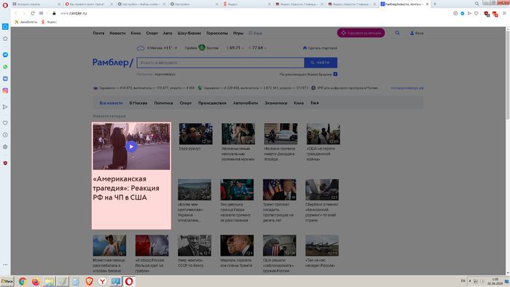Viewport: 510px width, 287px height.
Task: Select the Политика news category
Action: (163, 103)
